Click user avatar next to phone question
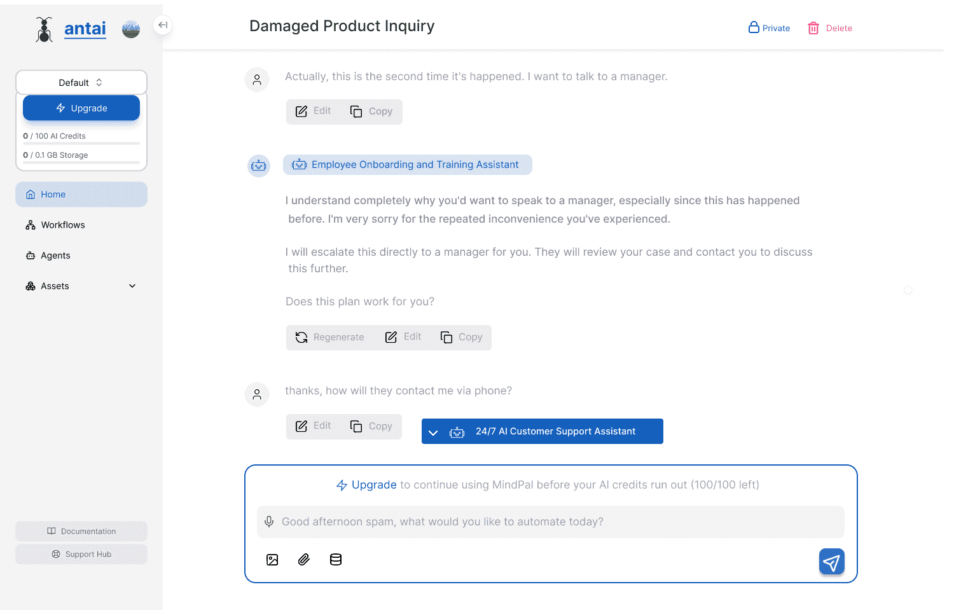This screenshot has width=975, height=610. pos(257,394)
